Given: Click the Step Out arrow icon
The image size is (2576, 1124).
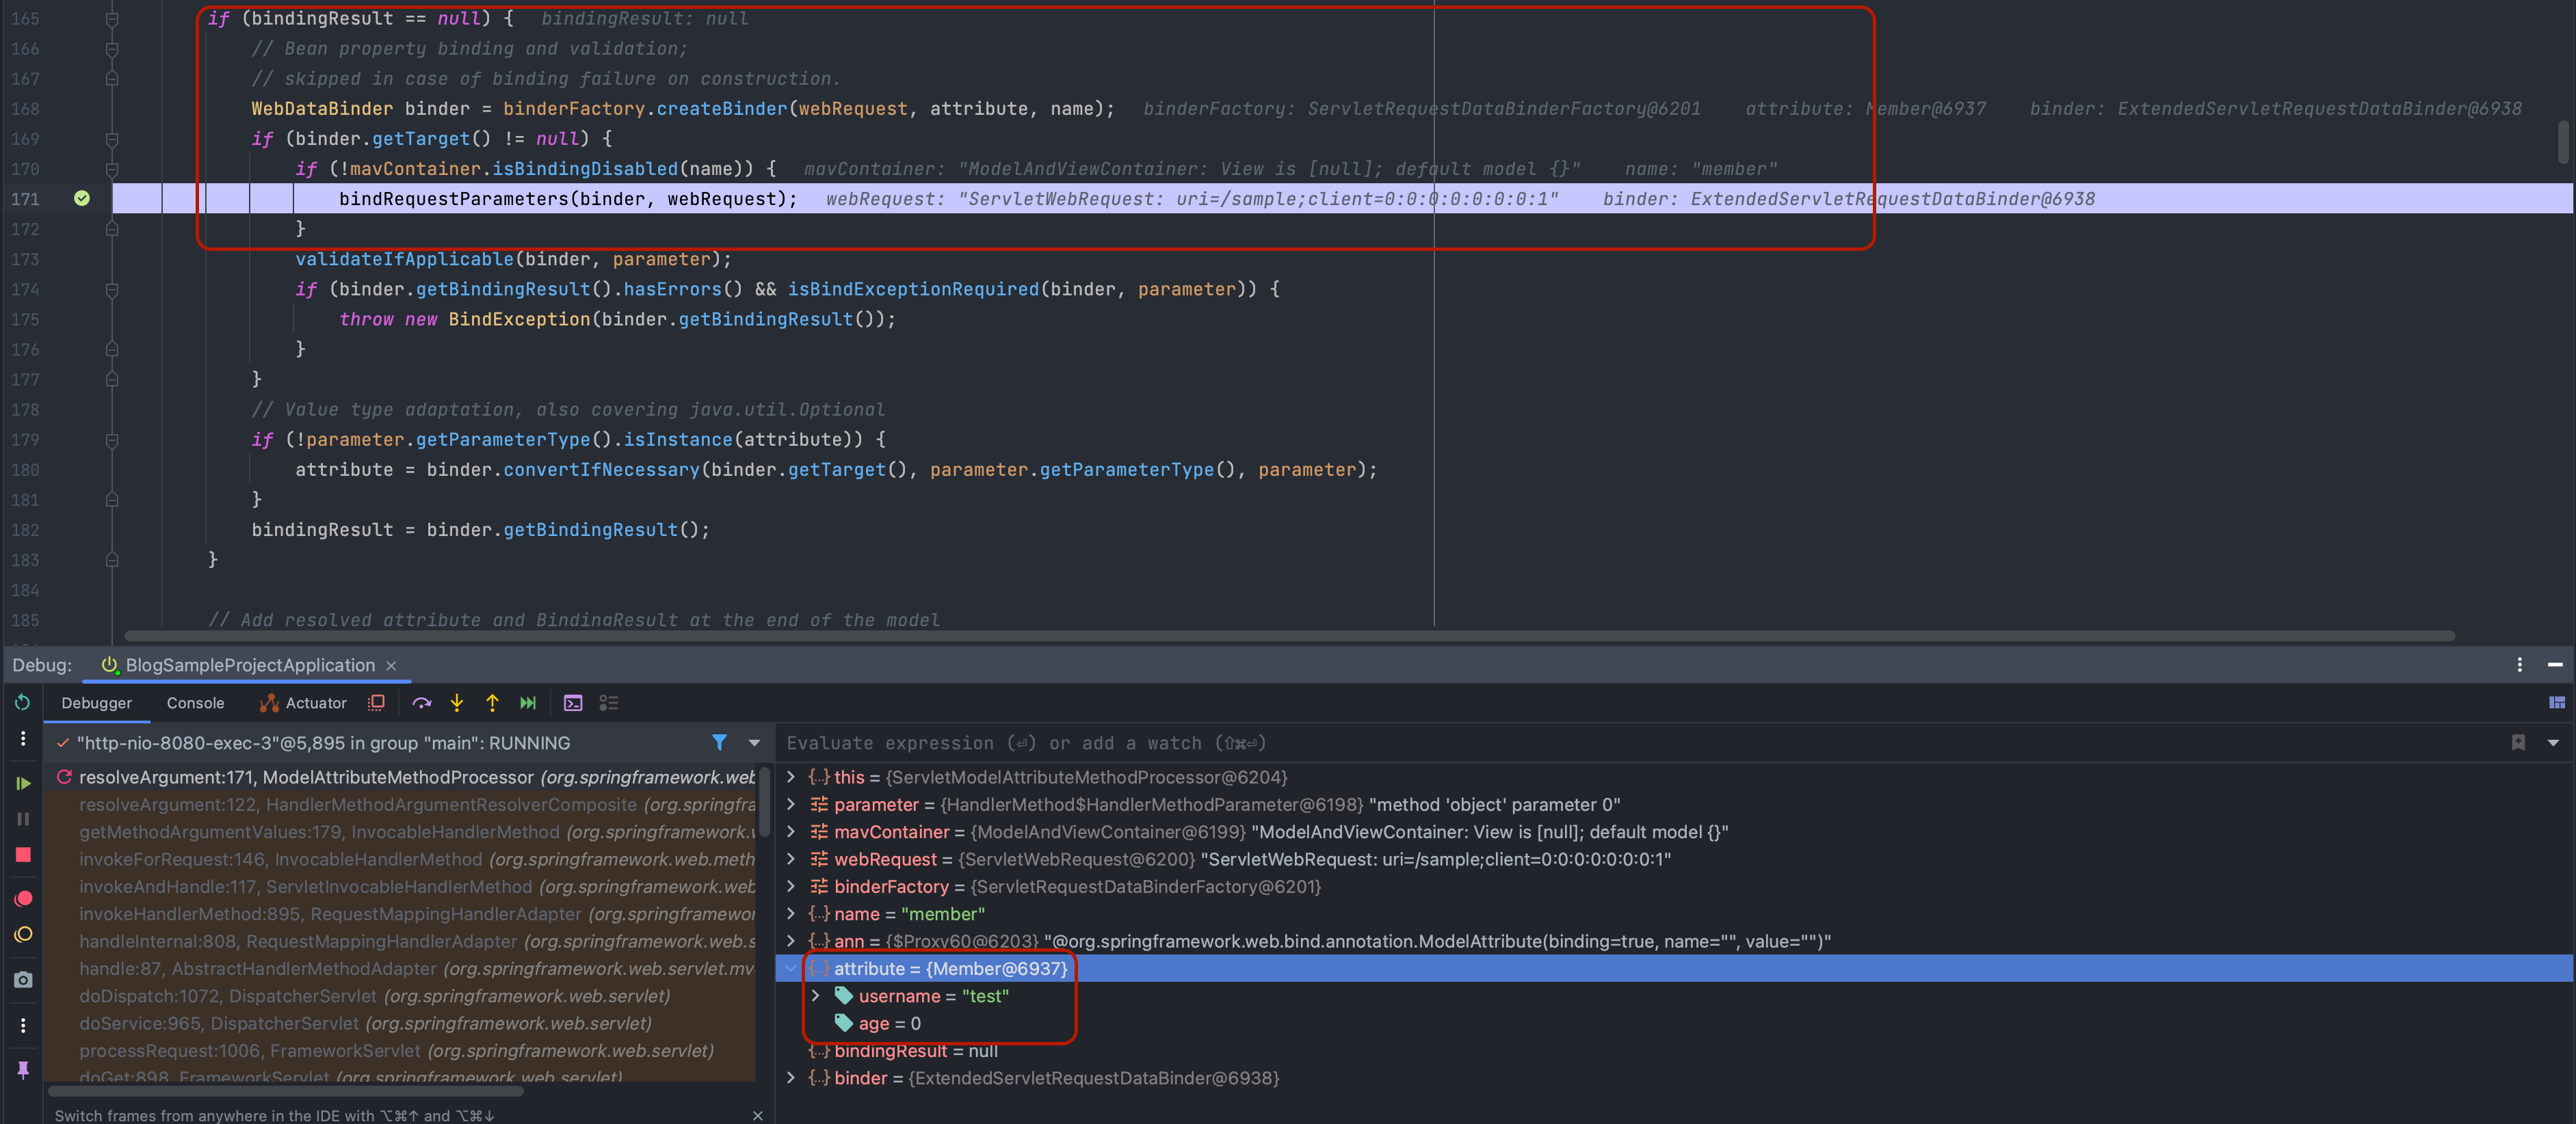Looking at the screenshot, I should [x=492, y=704].
